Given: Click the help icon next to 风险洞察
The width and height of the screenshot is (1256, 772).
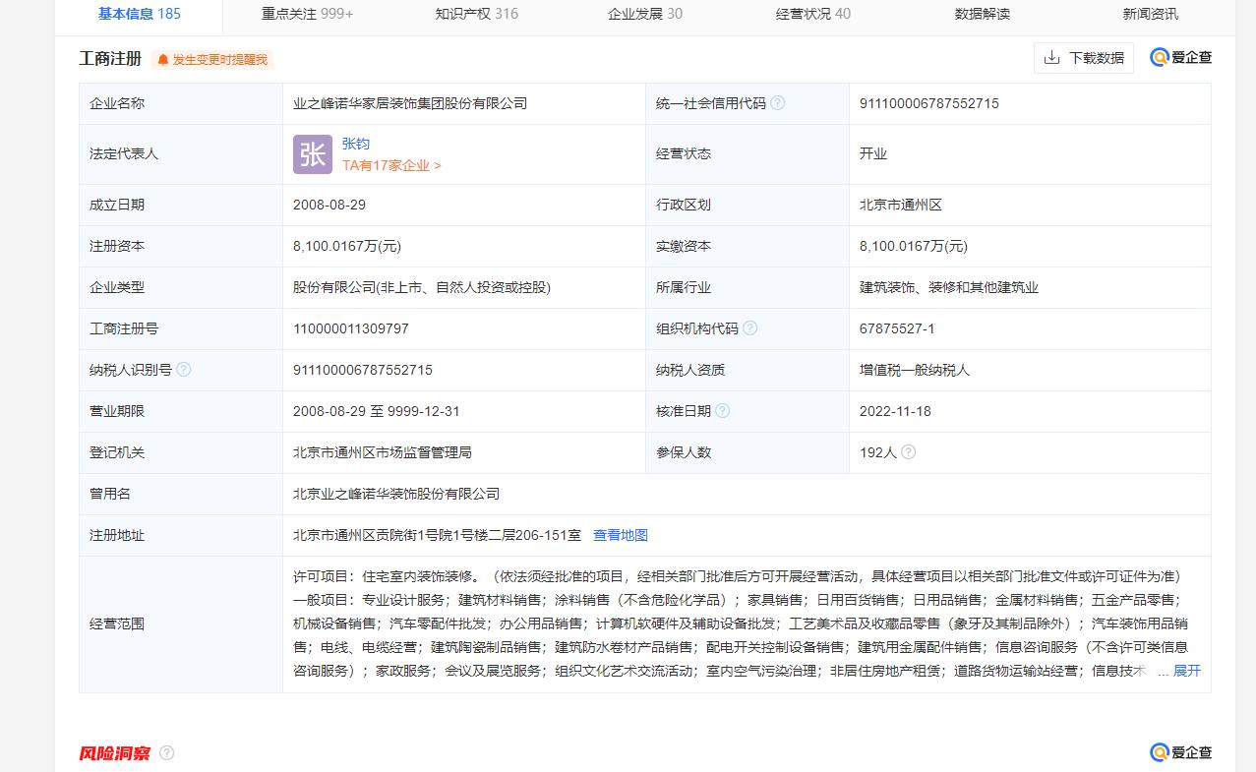Looking at the screenshot, I should 167,752.
